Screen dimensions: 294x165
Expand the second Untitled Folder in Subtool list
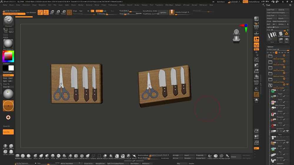pos(270,62)
